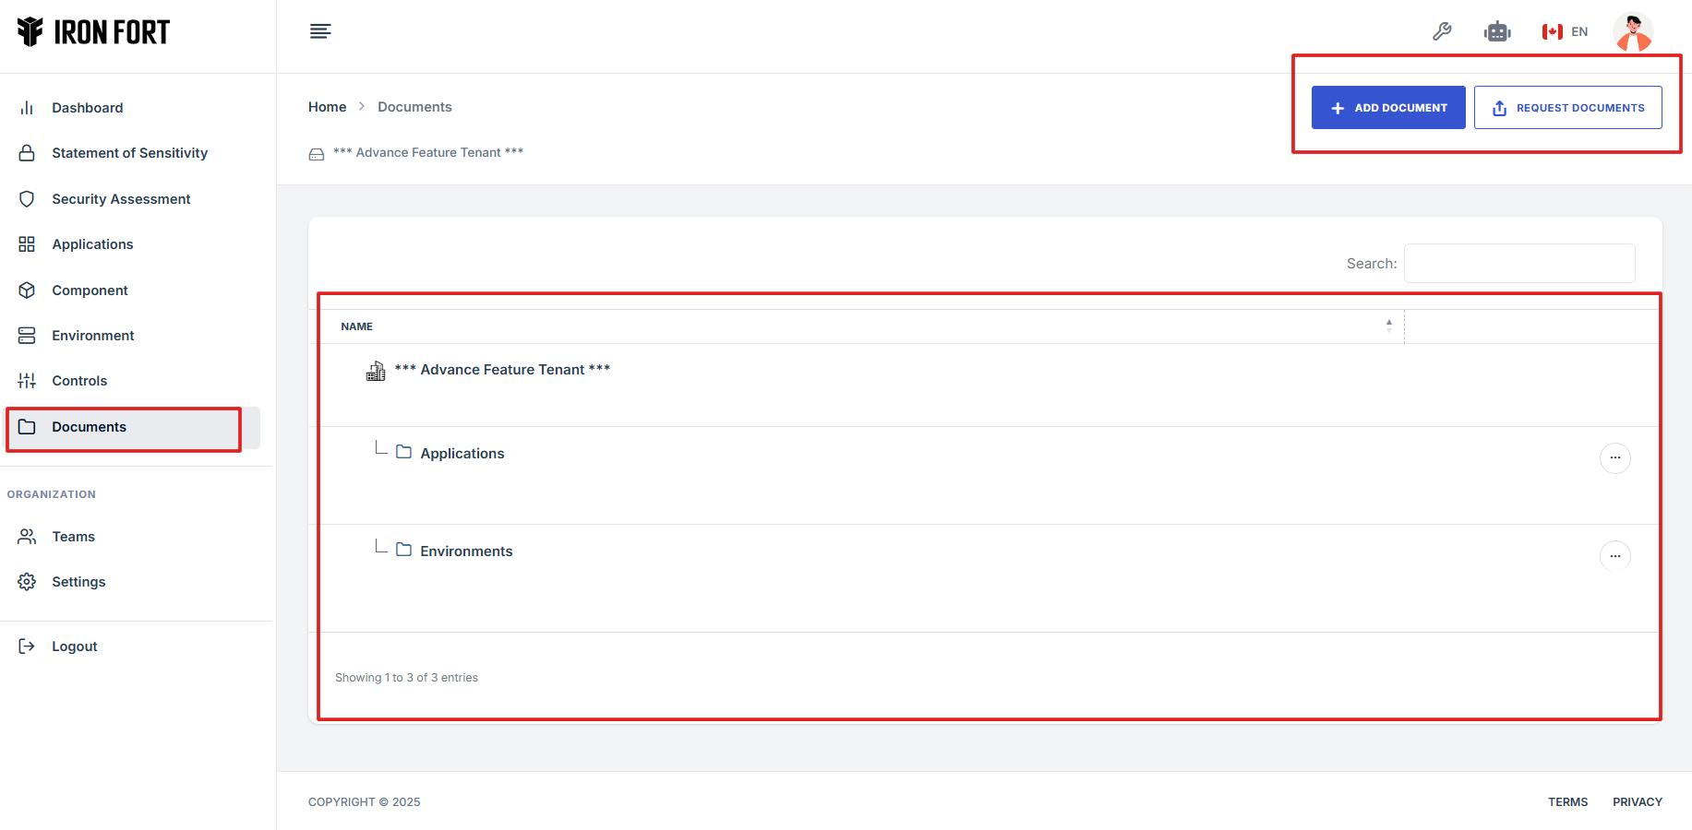
Task: Click the Environments folder icon in table
Action: pyautogui.click(x=403, y=550)
